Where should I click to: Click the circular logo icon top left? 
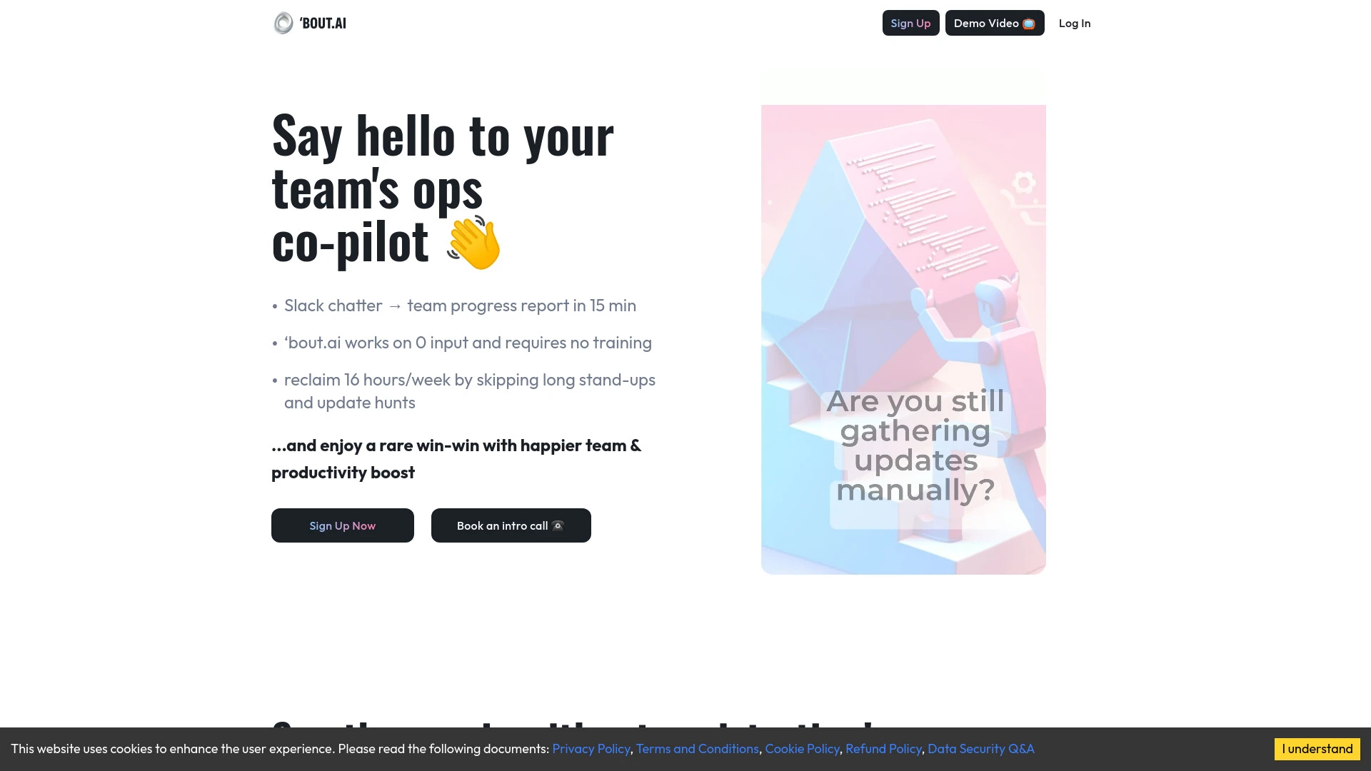[x=283, y=23]
